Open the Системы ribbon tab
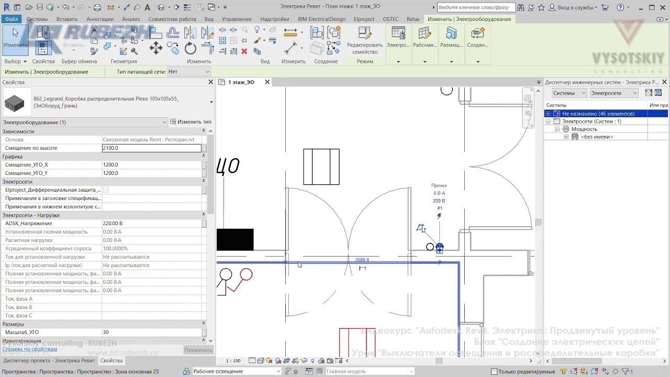Screen dimensions: 670x377 (37, 19)
